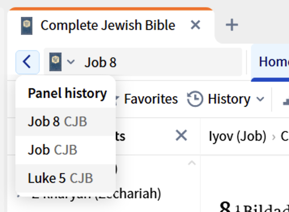Viewport: 289px width, 212px height.
Task: Expand the History dropdown chevron
Action: coord(260,99)
